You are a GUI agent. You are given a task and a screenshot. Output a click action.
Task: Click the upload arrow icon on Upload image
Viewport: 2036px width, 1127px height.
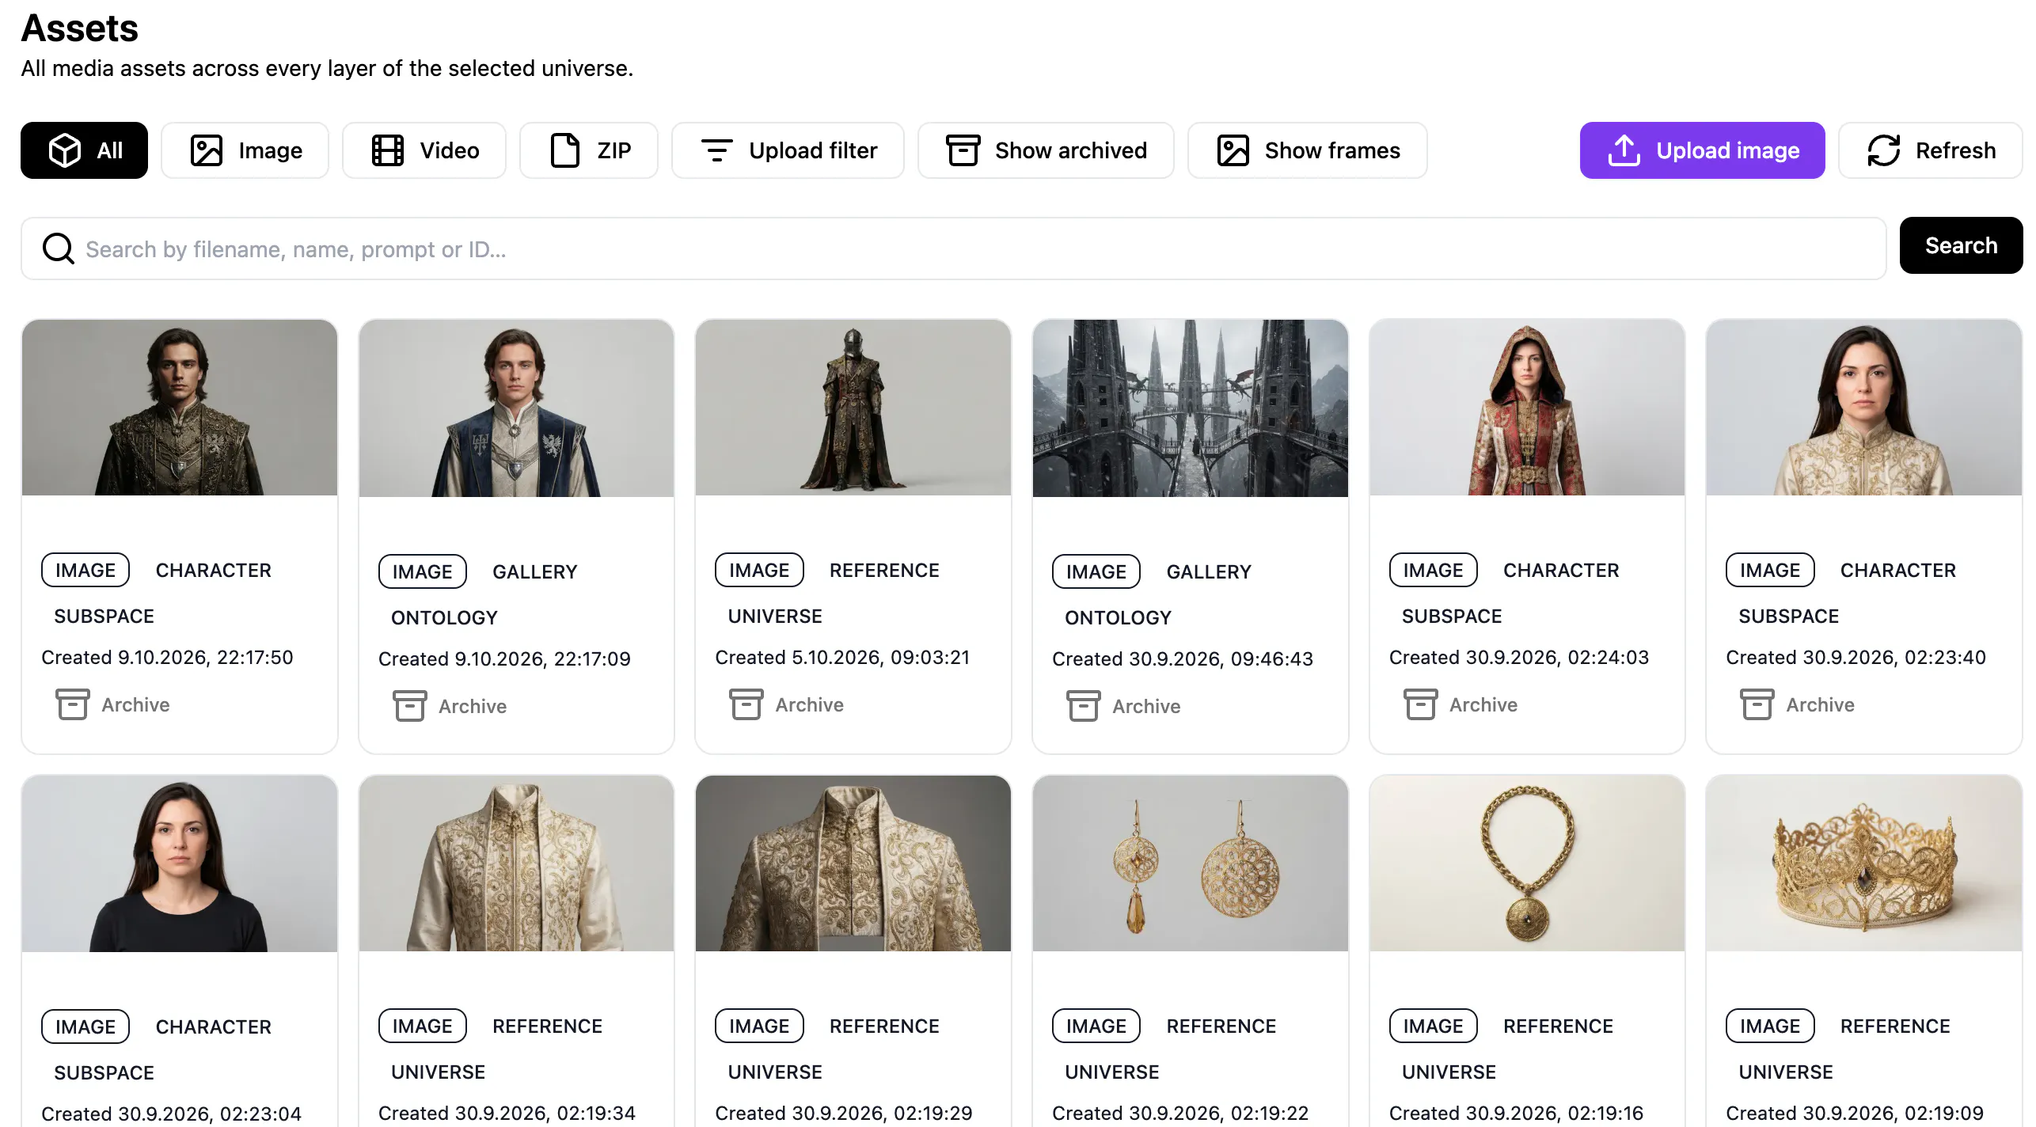(x=1624, y=150)
